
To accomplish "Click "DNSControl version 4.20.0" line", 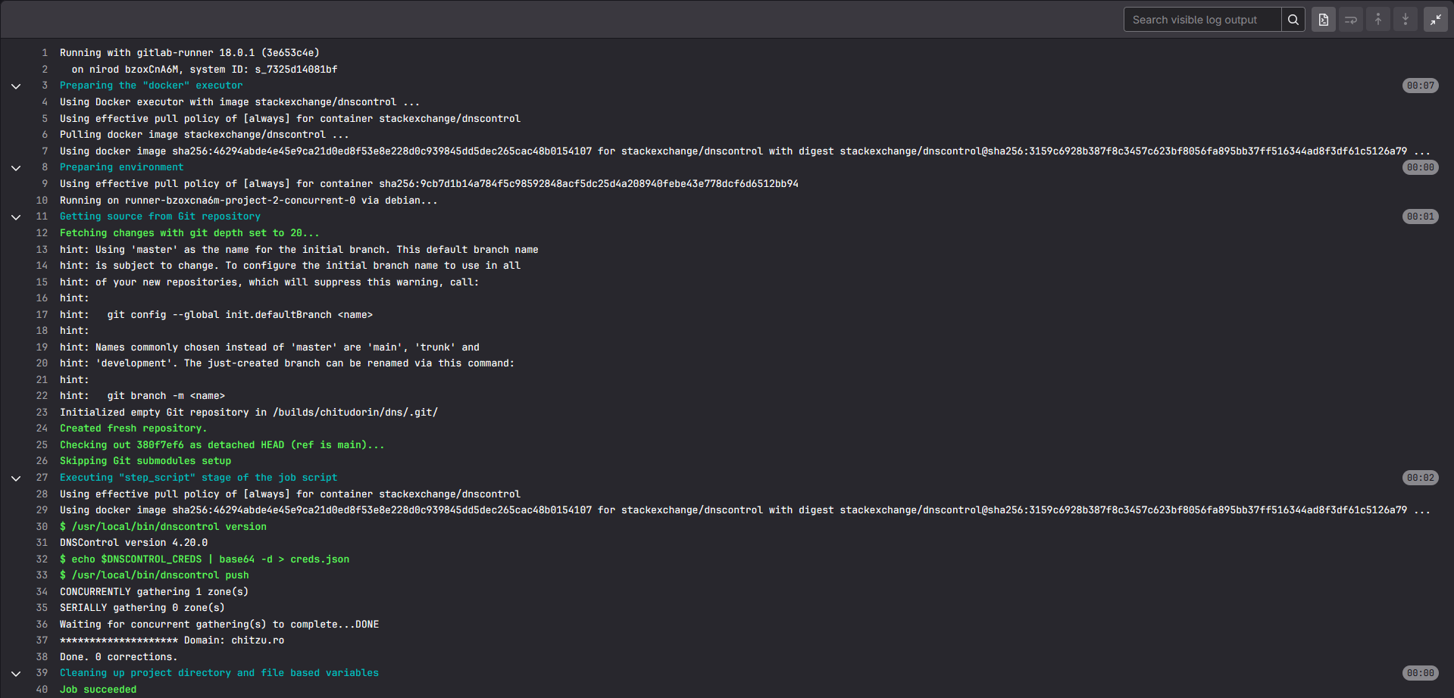I will pyautogui.click(x=133, y=543).
